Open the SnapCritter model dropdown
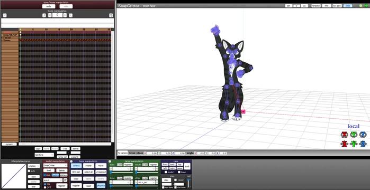The image size is (370, 190). [x=55, y=166]
